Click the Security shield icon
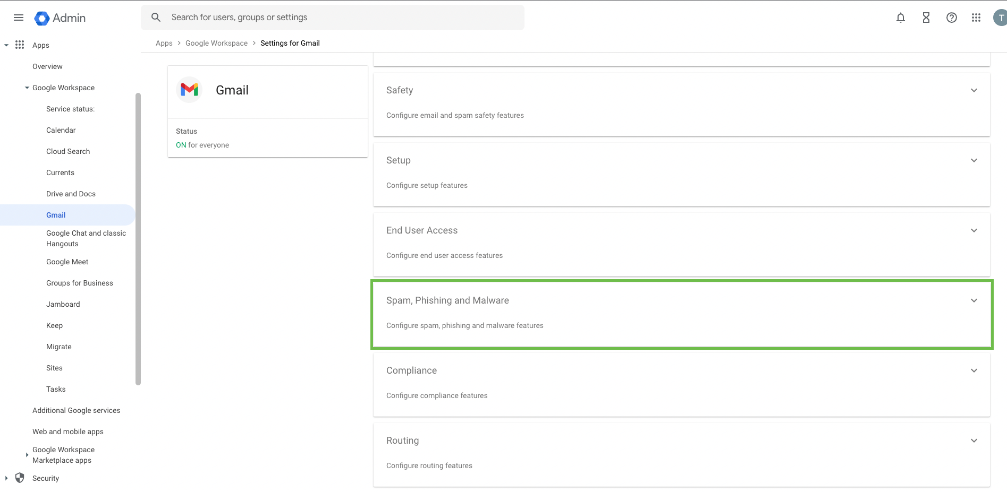The width and height of the screenshot is (1007, 492). [20, 478]
